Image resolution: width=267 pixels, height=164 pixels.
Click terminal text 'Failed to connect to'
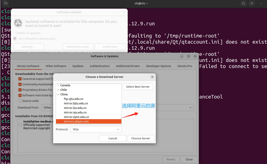point(229,67)
